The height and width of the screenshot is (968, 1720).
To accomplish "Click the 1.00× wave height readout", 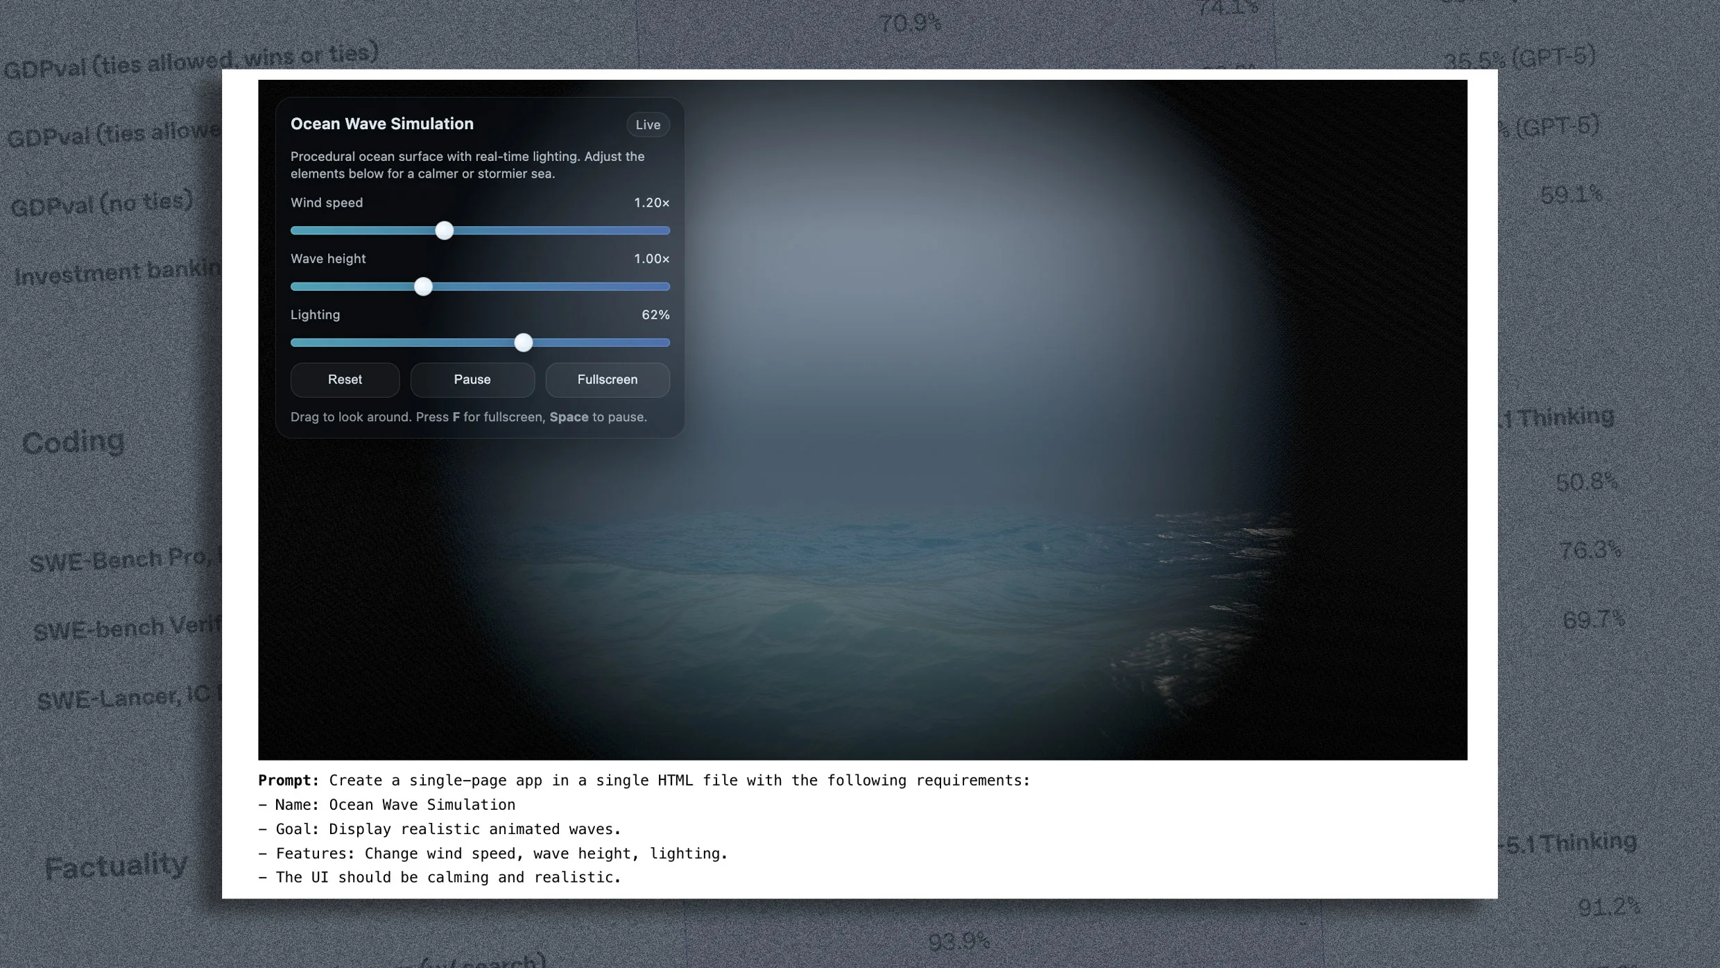I will coord(651,258).
